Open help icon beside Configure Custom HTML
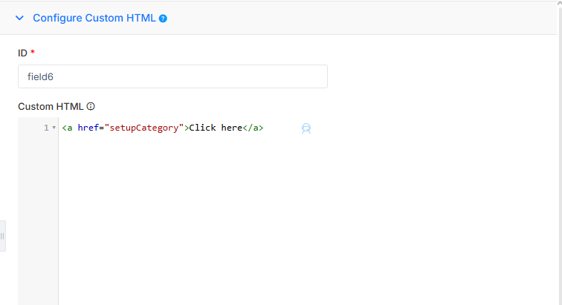Image resolution: width=562 pixels, height=305 pixels. 163,19
